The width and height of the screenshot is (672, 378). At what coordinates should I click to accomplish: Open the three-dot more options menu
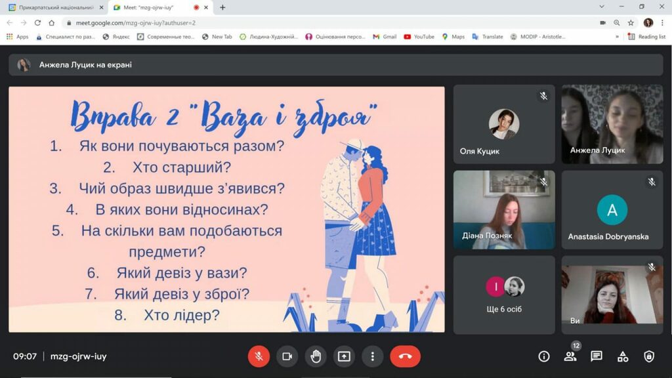(x=372, y=356)
